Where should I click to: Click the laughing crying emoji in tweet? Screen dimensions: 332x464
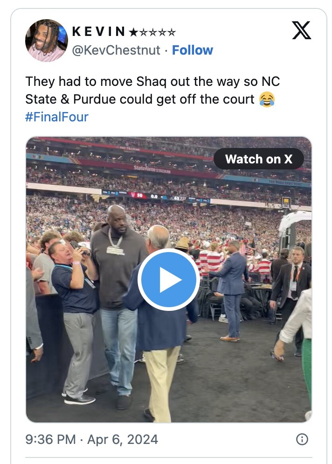[267, 99]
